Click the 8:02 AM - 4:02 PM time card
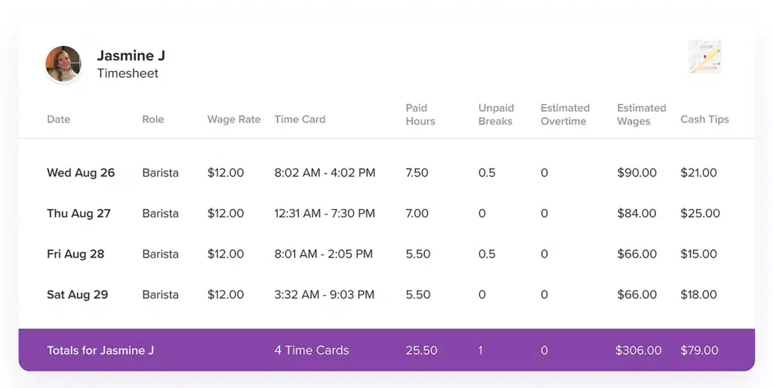The image size is (773, 388). pos(325,173)
